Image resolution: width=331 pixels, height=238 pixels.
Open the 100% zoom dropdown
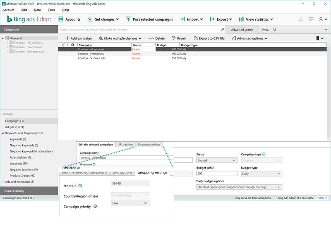[x=322, y=198]
